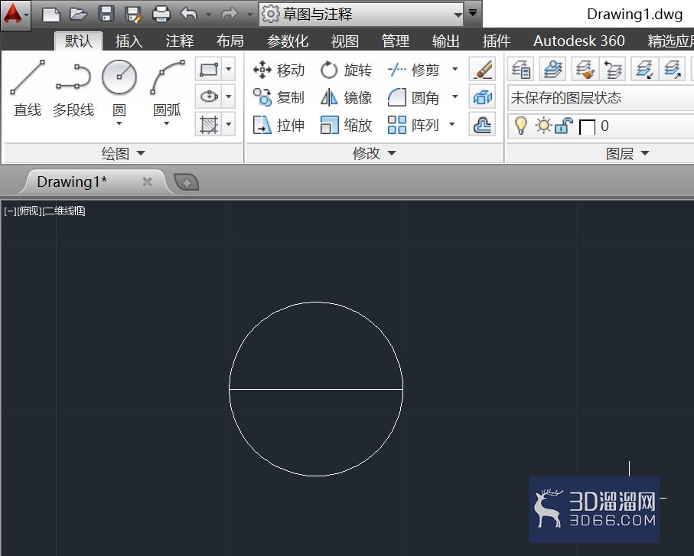
Task: Open the Trim (修剪) dropdown arrow
Action: tap(455, 70)
